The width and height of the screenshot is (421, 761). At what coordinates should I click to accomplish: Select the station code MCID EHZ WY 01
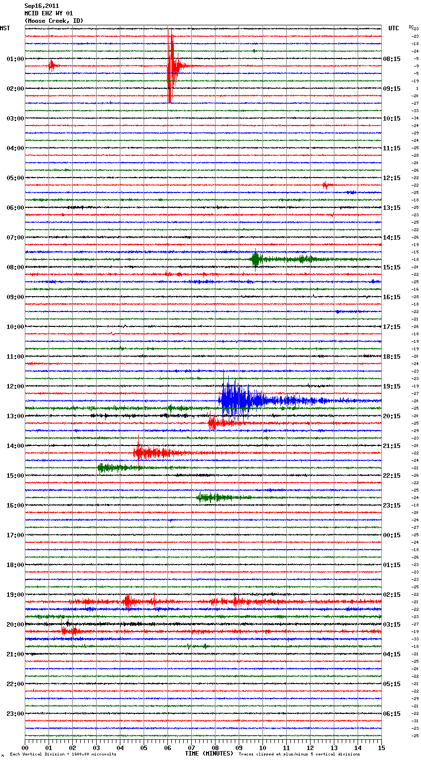49,13
